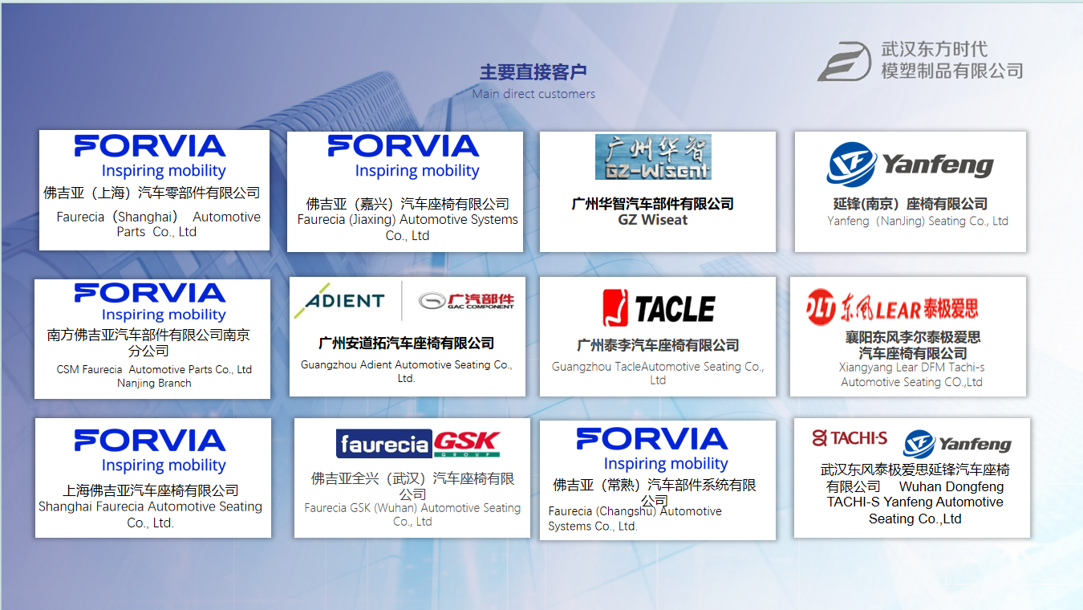Click the text 上海佛吉亚汽车座椅有限公司

point(151,490)
